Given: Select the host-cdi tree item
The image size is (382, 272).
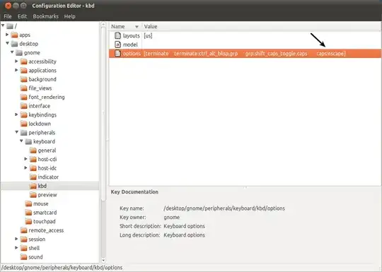Looking at the screenshot, I should (47, 160).
